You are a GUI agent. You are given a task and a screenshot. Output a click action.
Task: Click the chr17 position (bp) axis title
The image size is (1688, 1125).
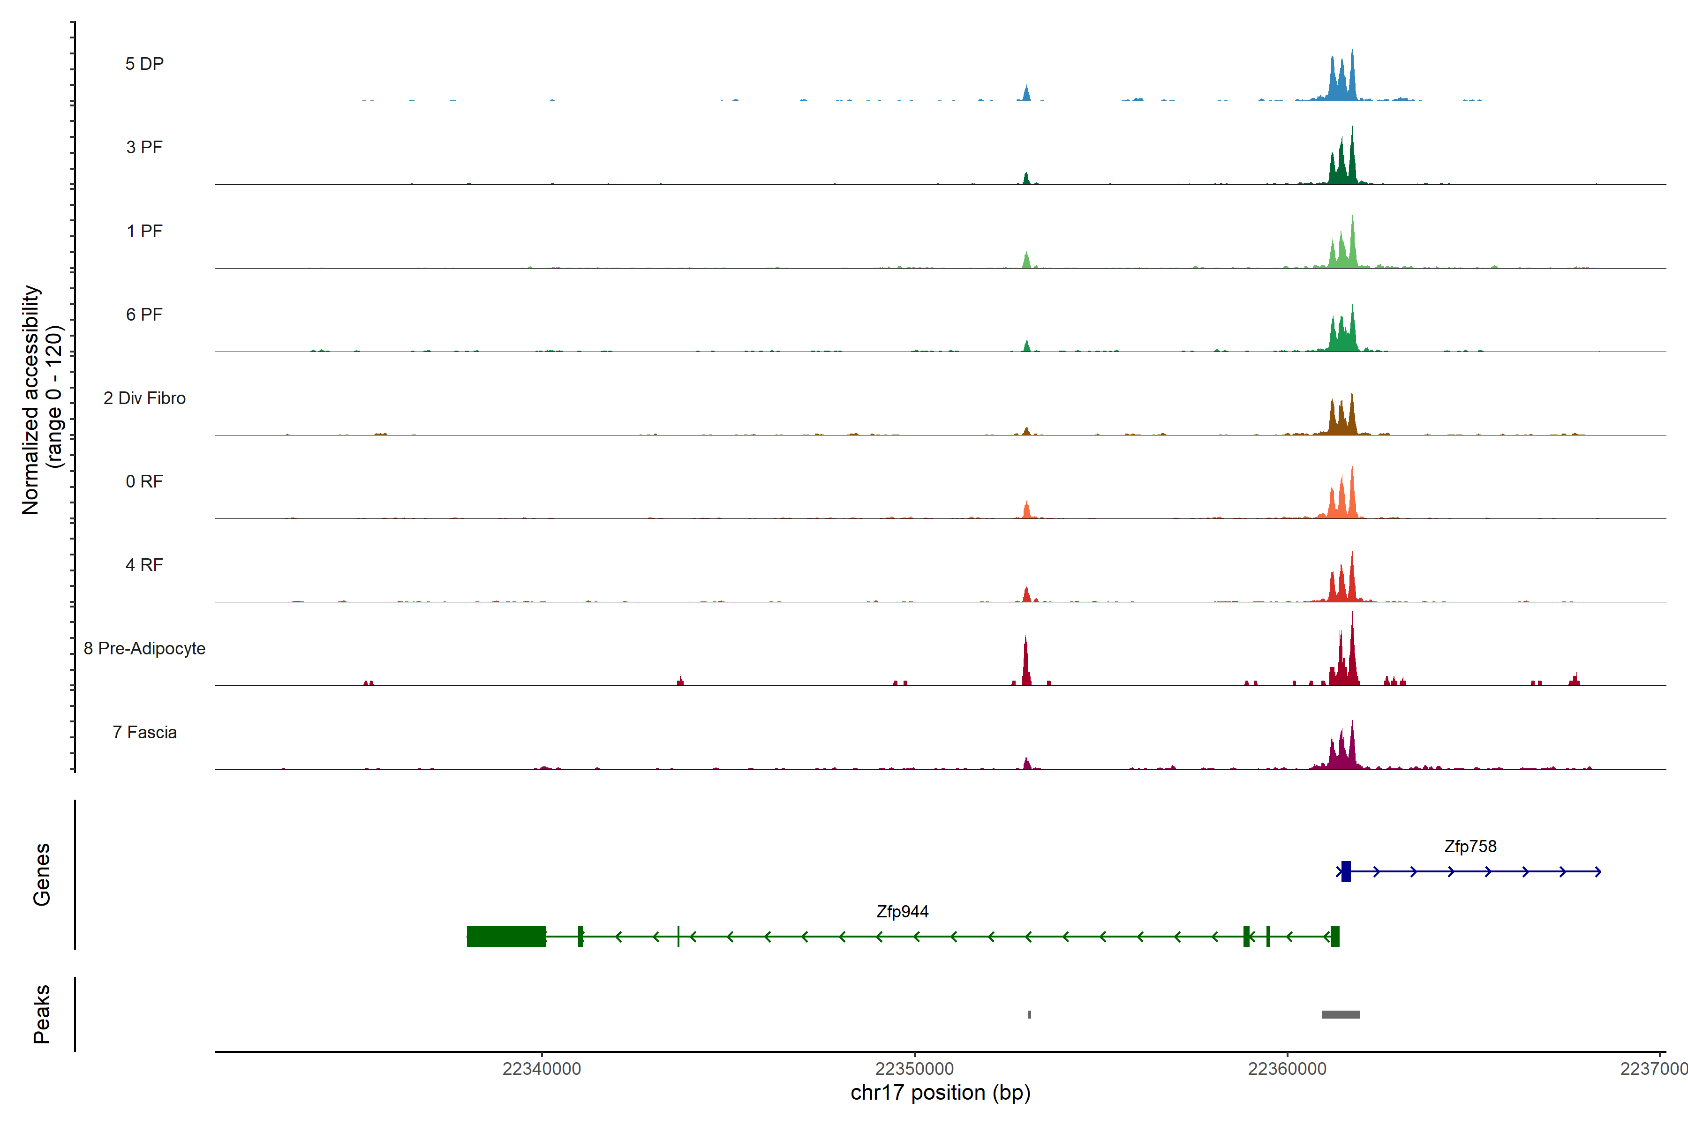[x=940, y=1093]
